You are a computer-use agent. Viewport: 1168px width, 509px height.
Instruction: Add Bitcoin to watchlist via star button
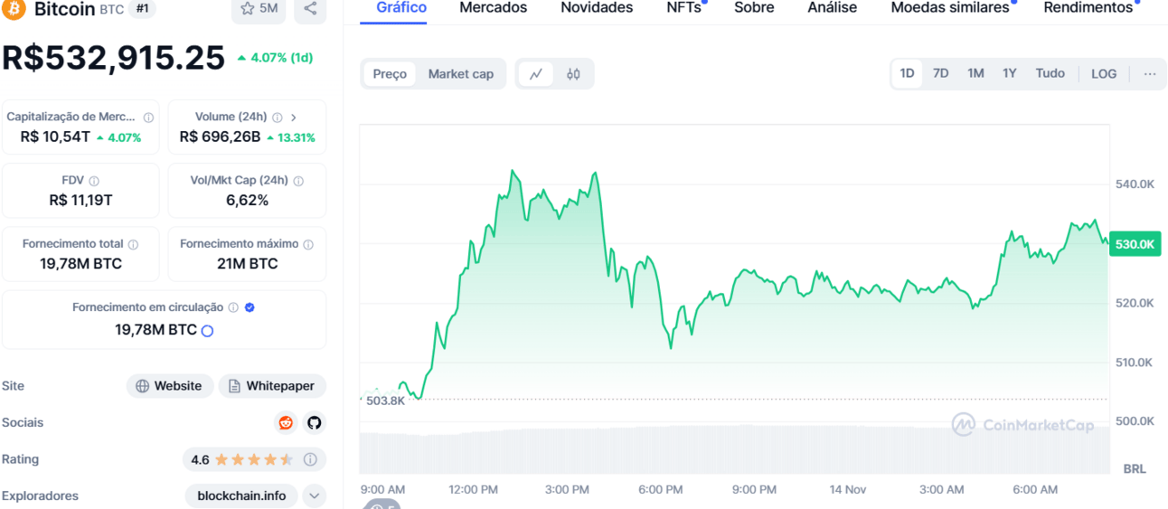pos(259,9)
